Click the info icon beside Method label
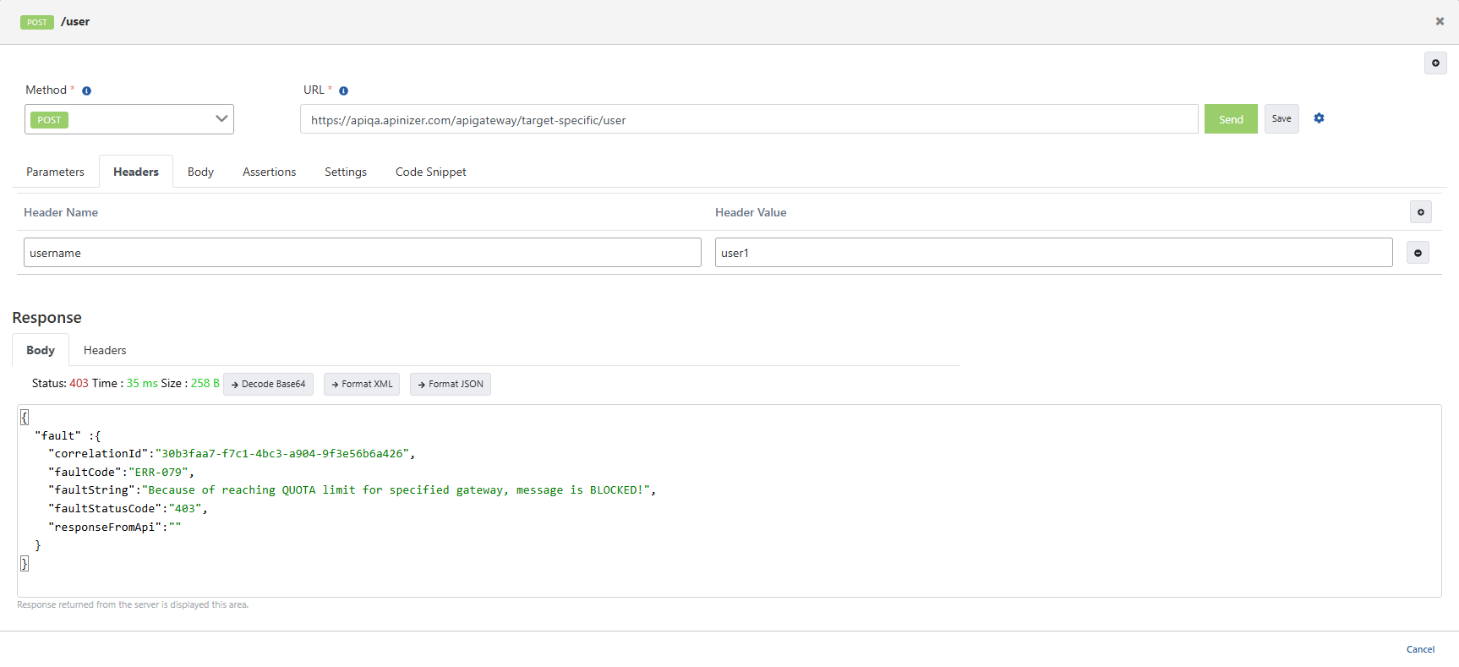This screenshot has height=667, width=1459. coord(86,91)
